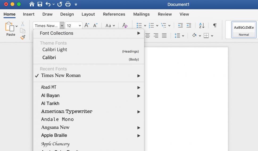Screen dimensions: 258x151
Task: Click the Save icon in title bar
Action: 40,4
